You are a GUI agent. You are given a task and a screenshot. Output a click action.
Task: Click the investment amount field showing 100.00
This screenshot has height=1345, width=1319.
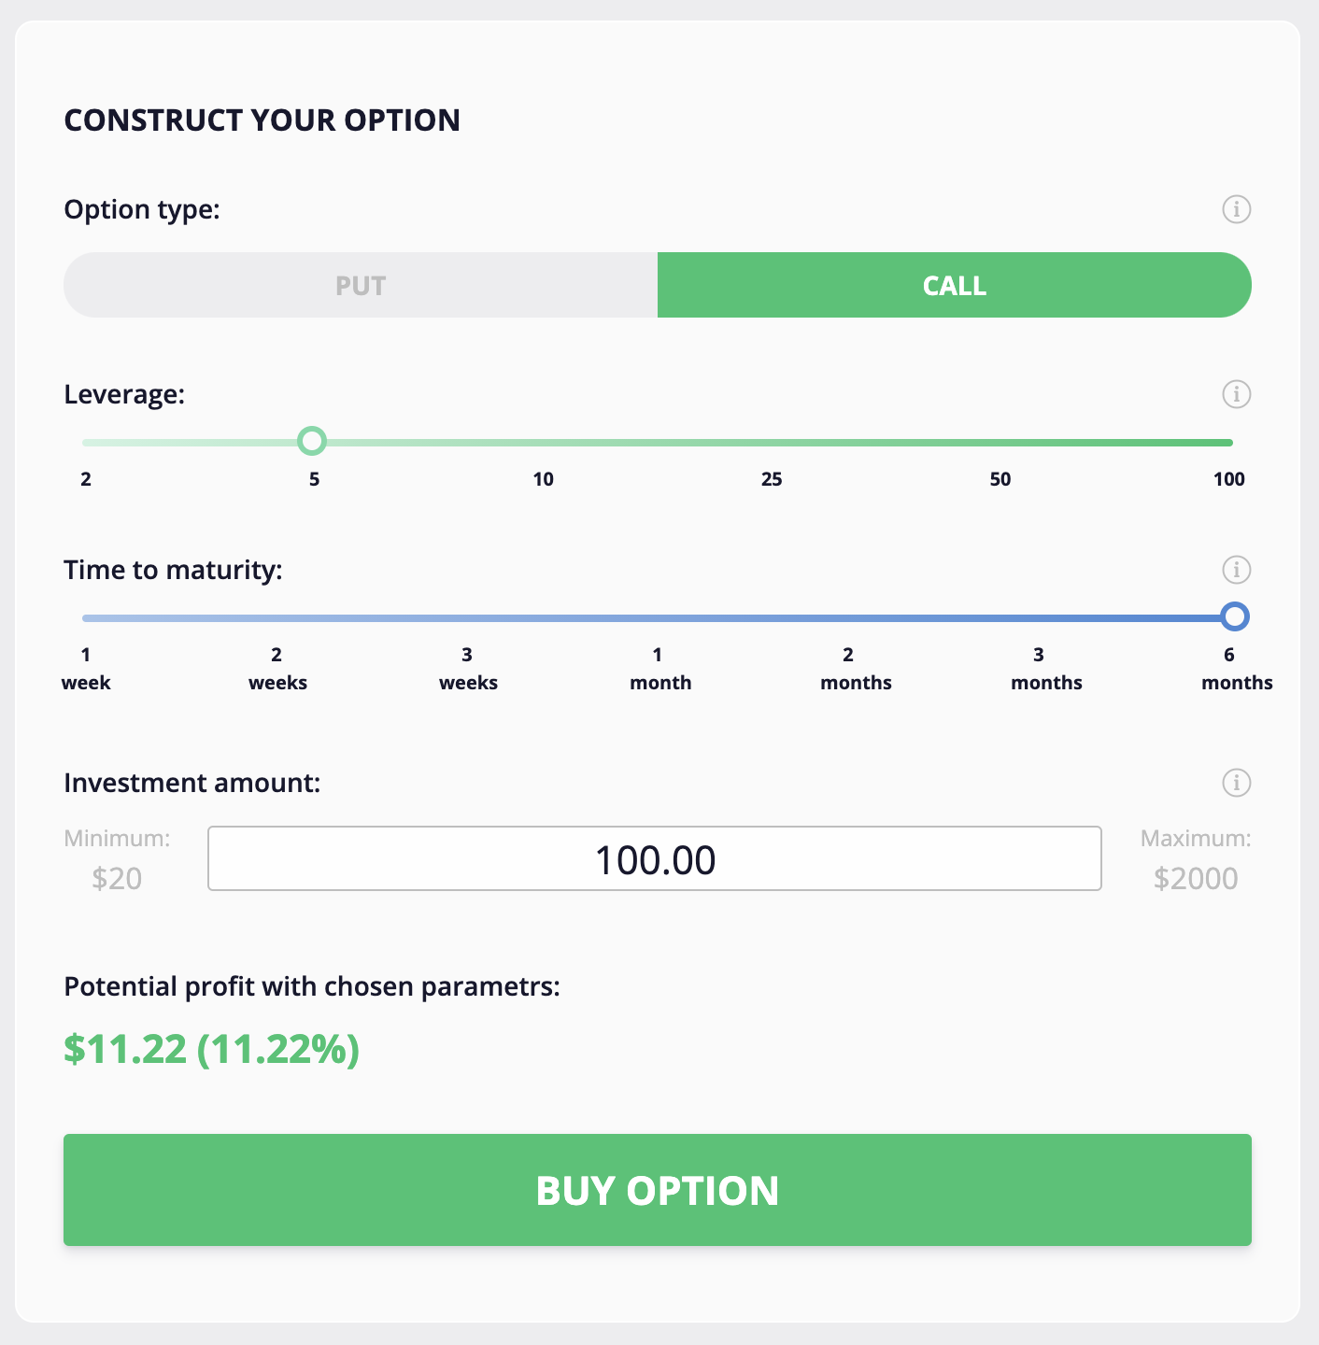pyautogui.click(x=655, y=858)
